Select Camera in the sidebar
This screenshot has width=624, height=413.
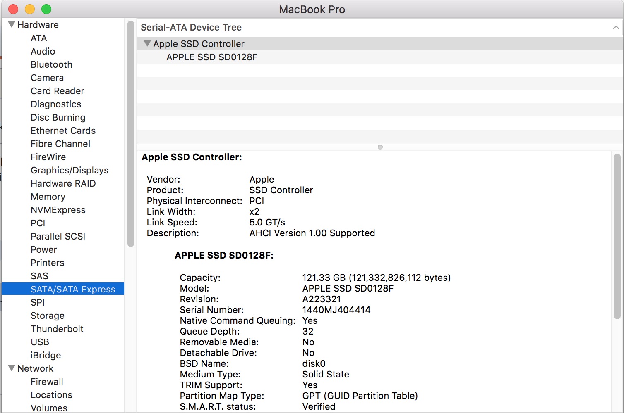click(x=47, y=78)
